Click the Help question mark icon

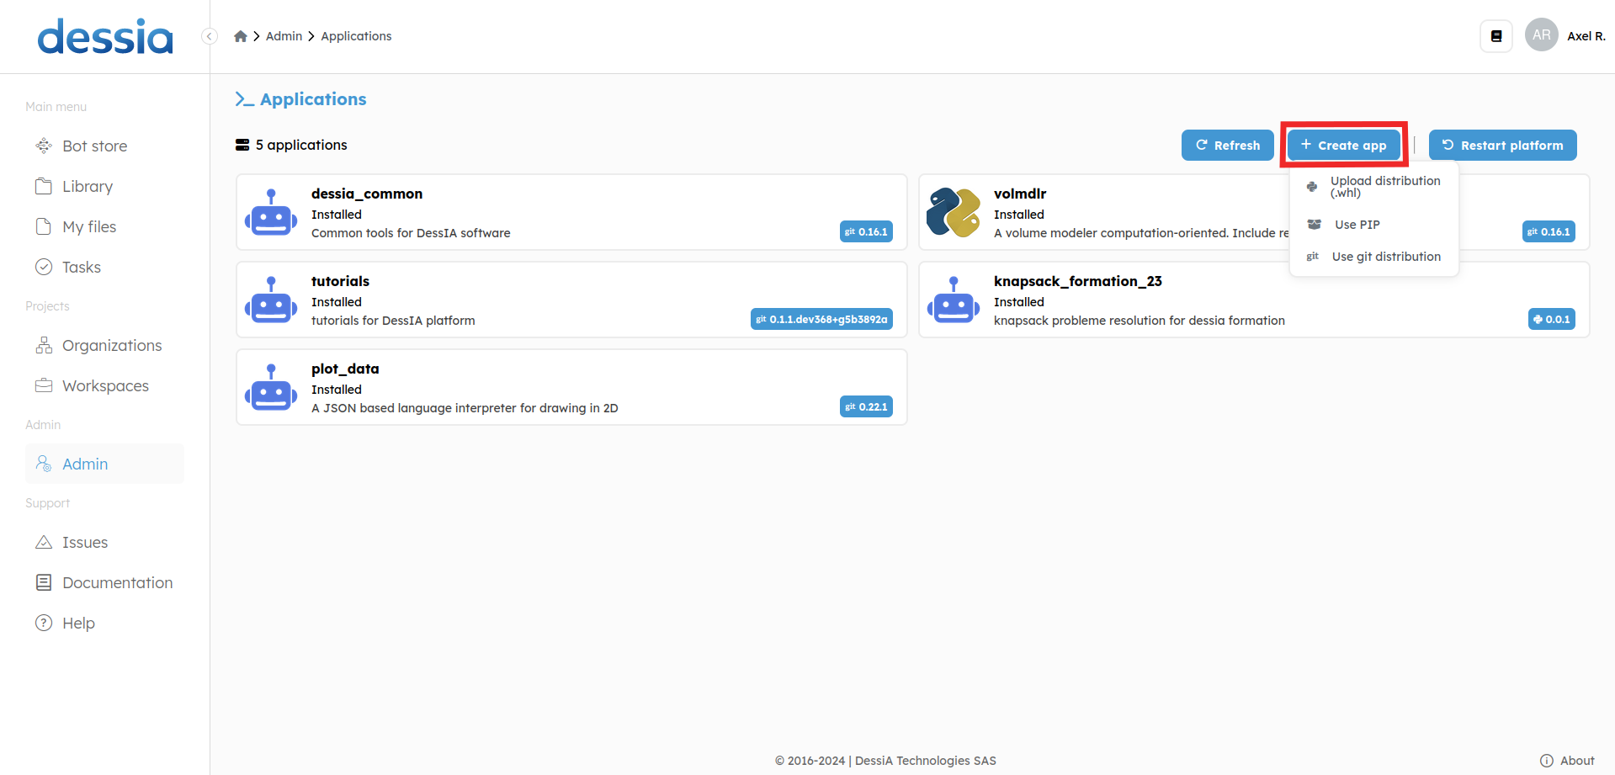click(44, 624)
